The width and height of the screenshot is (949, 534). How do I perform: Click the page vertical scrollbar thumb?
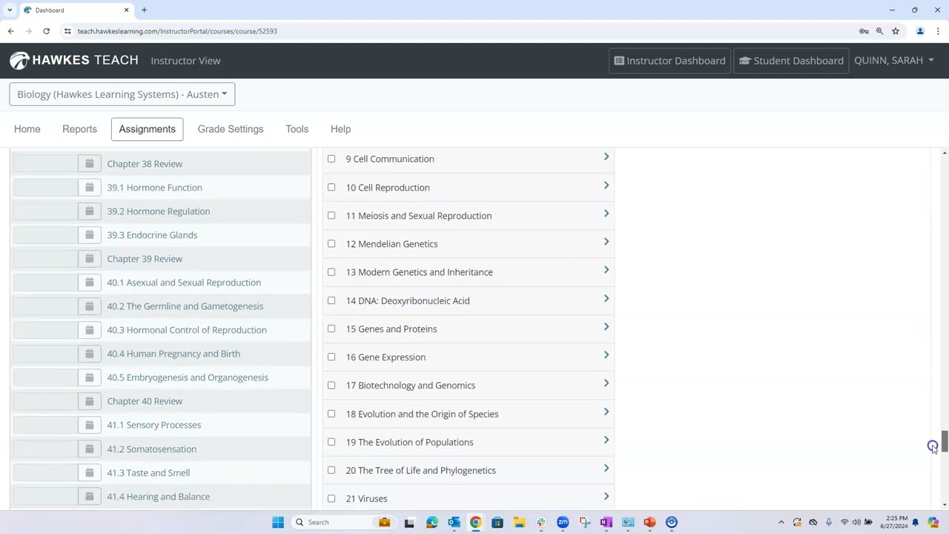[x=945, y=442]
